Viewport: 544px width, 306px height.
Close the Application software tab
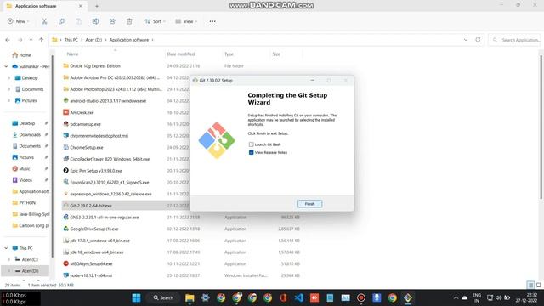81,6
